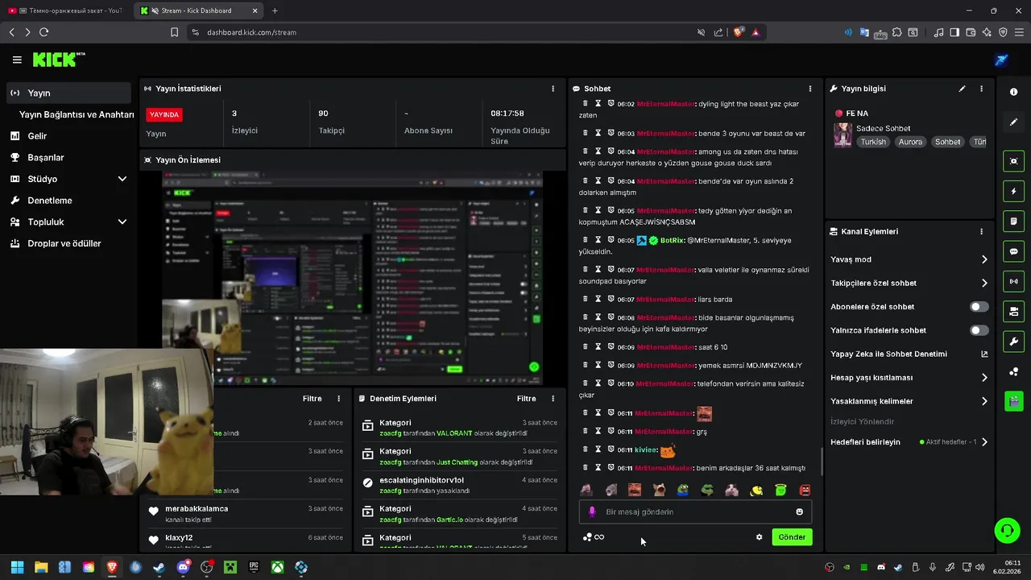Open Kanal Eylemleri three-dot menu
This screenshot has width=1031, height=580.
981,231
